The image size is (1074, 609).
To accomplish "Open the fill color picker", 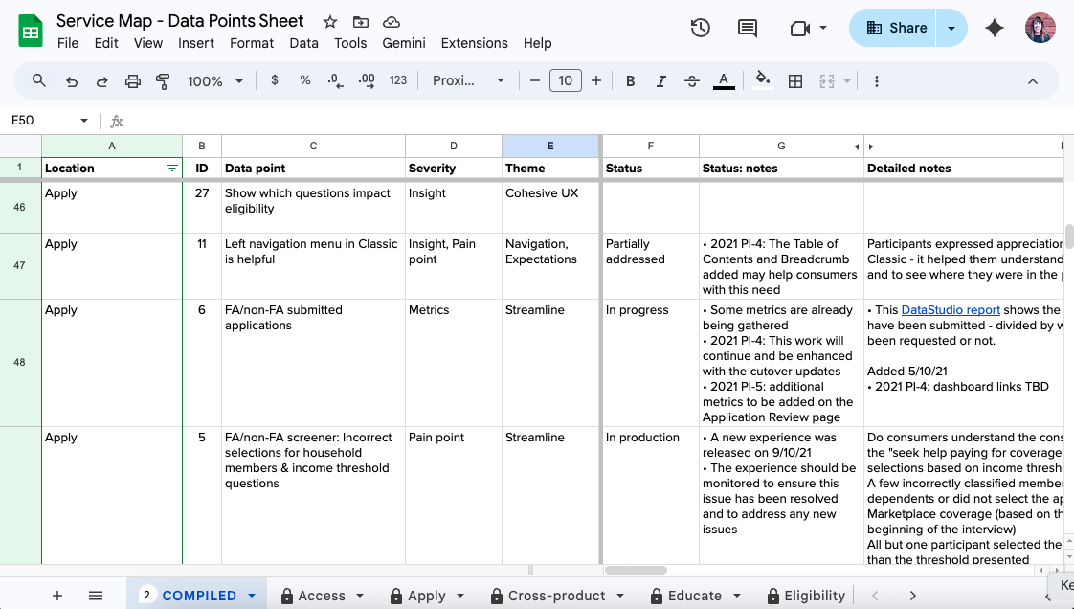I will click(762, 80).
